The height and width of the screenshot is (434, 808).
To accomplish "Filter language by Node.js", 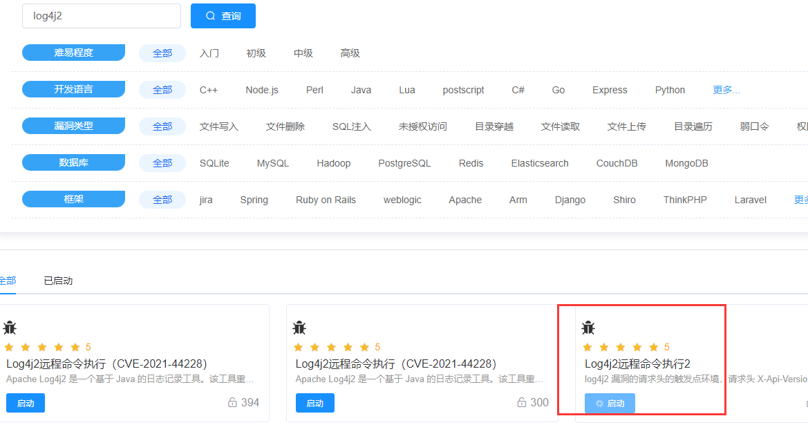I will [x=262, y=90].
